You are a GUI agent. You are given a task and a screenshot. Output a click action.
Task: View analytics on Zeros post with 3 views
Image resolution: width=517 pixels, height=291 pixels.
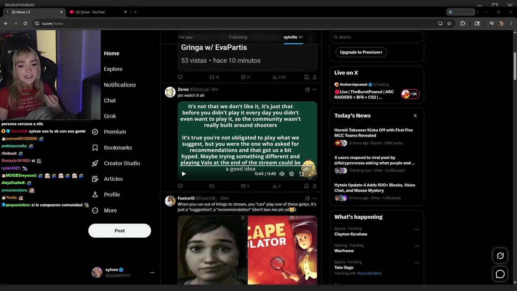pyautogui.click(x=277, y=186)
